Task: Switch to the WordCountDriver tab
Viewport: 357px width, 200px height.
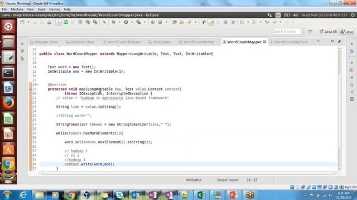Action: 196,42
